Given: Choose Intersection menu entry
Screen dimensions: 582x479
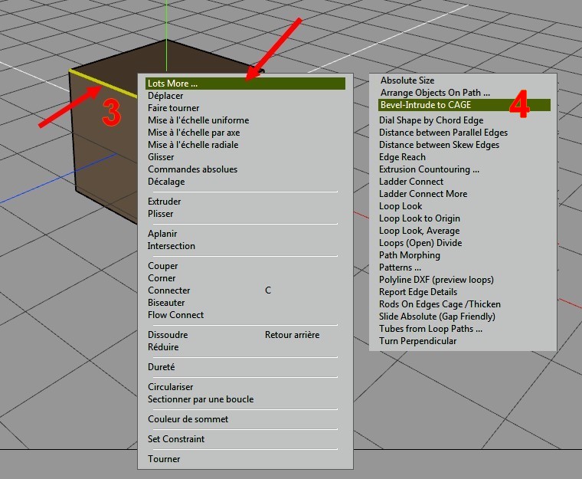Looking at the screenshot, I should 171,246.
